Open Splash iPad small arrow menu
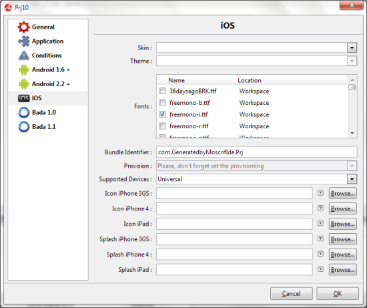This screenshot has height=308, width=367. [320, 269]
